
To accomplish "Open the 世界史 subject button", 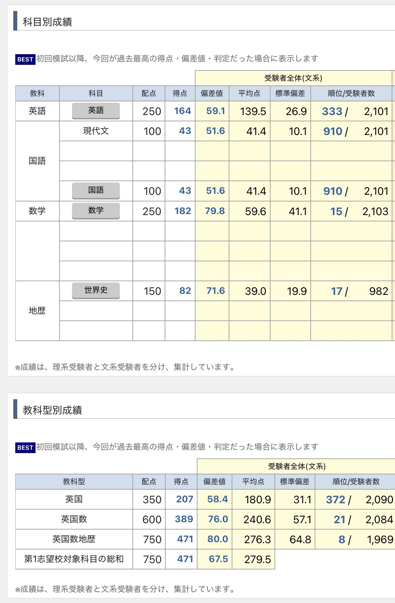I will coord(96,291).
